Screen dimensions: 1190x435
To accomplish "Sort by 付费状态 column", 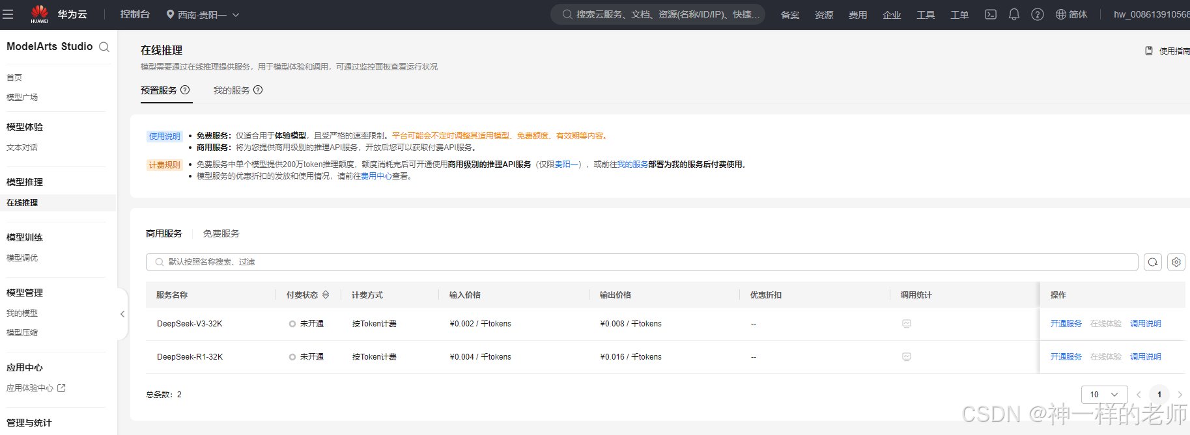I will [326, 295].
